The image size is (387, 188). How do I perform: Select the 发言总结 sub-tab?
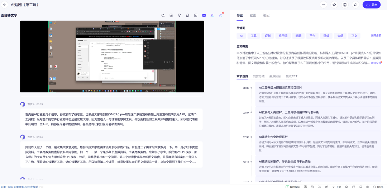click(x=259, y=76)
